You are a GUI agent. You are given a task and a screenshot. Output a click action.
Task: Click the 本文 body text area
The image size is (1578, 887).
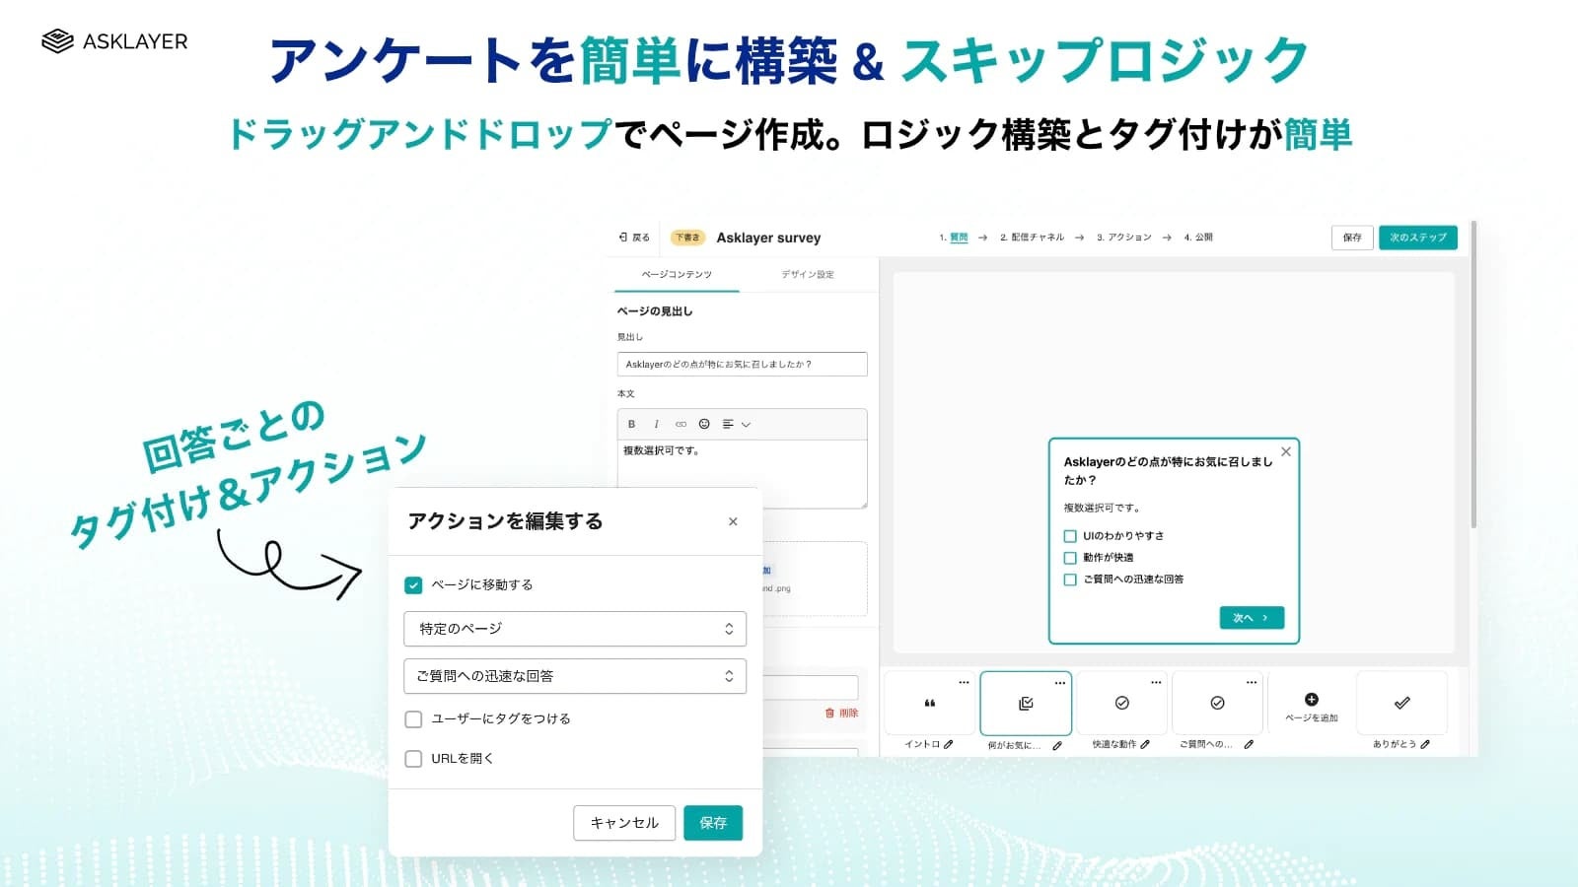pos(742,473)
